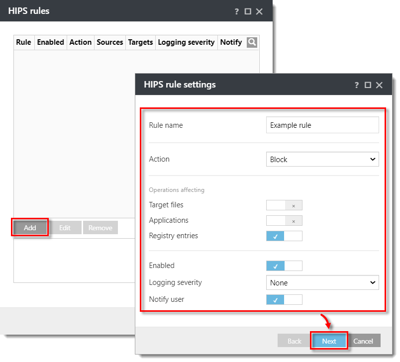Expand the Logging severity dropdown
Image resolution: width=400 pixels, height=362 pixels.
coord(322,283)
